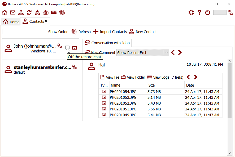Start off the record chat with John
The image size is (235, 157).
(67, 48)
